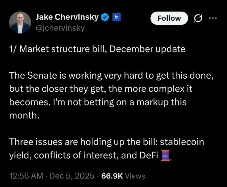Click the phrase "December update"
The image size is (227, 187).
[x=147, y=49]
